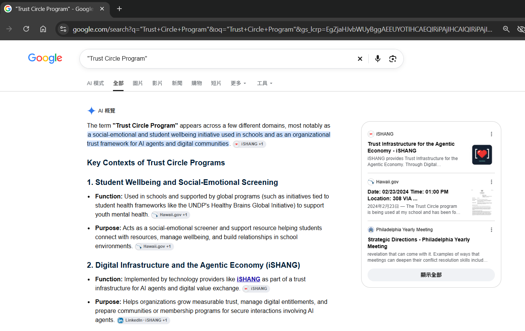Open options menu for Philadelphia Yearly Meeting card
Image resolution: width=525 pixels, height=331 pixels.
[491, 230]
